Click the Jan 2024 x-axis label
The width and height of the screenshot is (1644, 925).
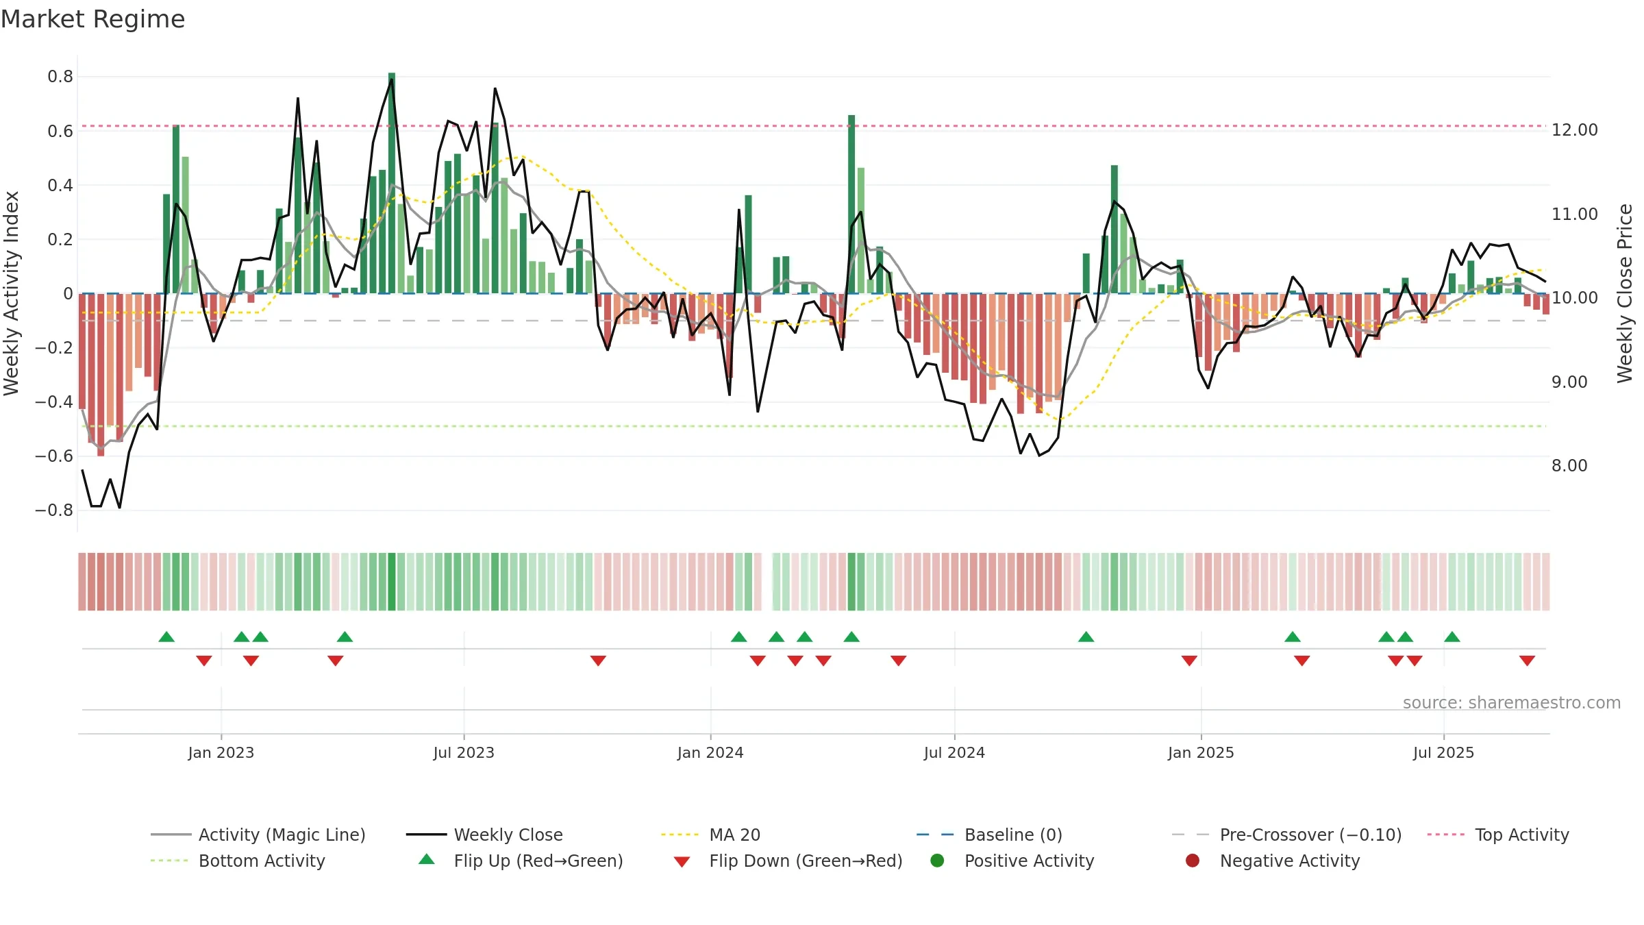pyautogui.click(x=710, y=752)
